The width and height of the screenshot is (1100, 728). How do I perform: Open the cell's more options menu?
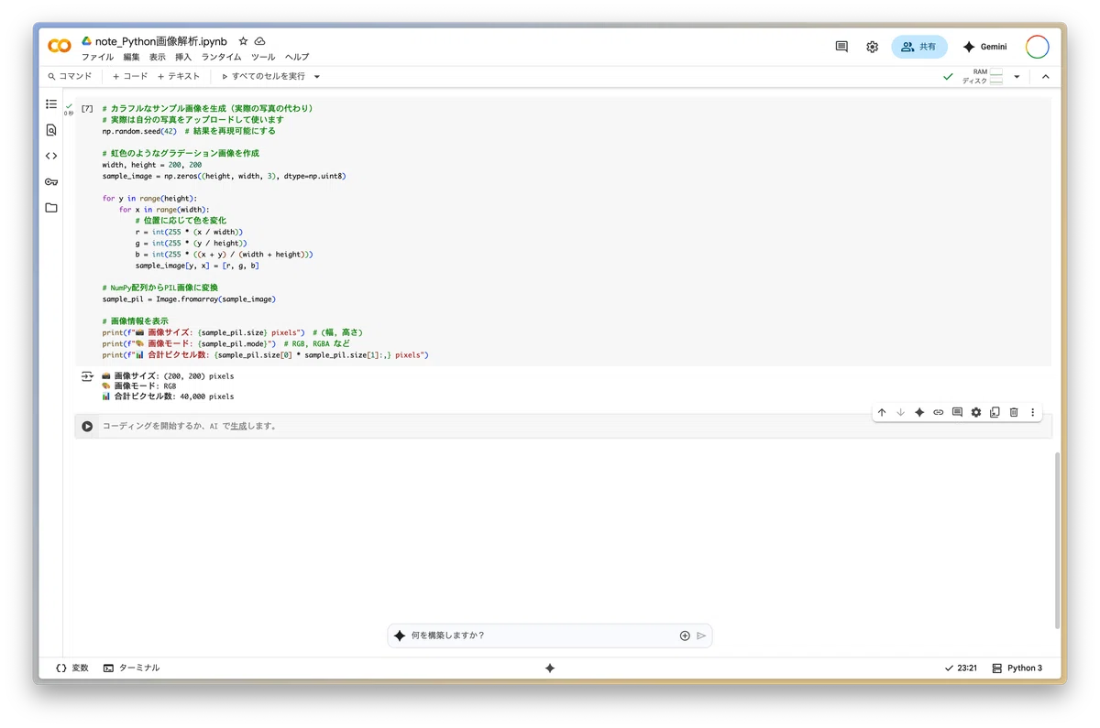pos(1033,413)
